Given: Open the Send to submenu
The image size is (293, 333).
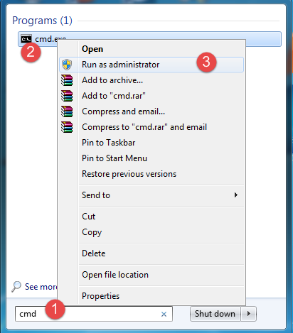Looking at the screenshot, I should [151, 195].
